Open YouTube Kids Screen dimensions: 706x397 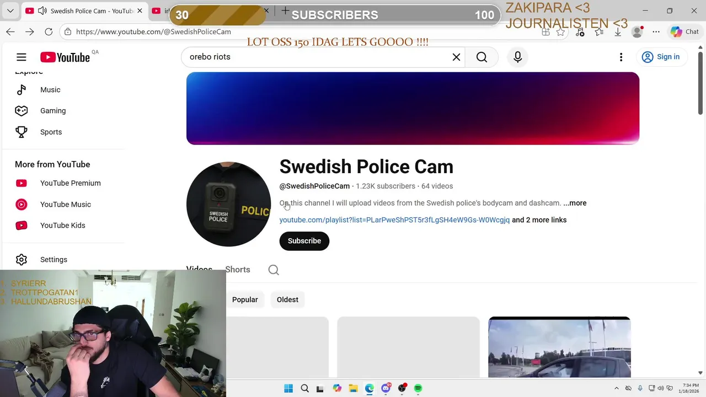[62, 226]
